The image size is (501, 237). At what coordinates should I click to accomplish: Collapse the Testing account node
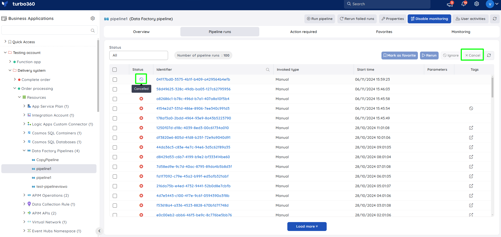5,52
